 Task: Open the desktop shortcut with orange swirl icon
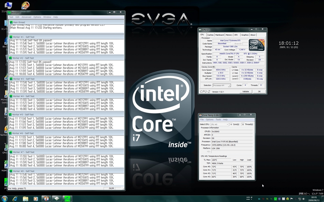click(25, 5)
